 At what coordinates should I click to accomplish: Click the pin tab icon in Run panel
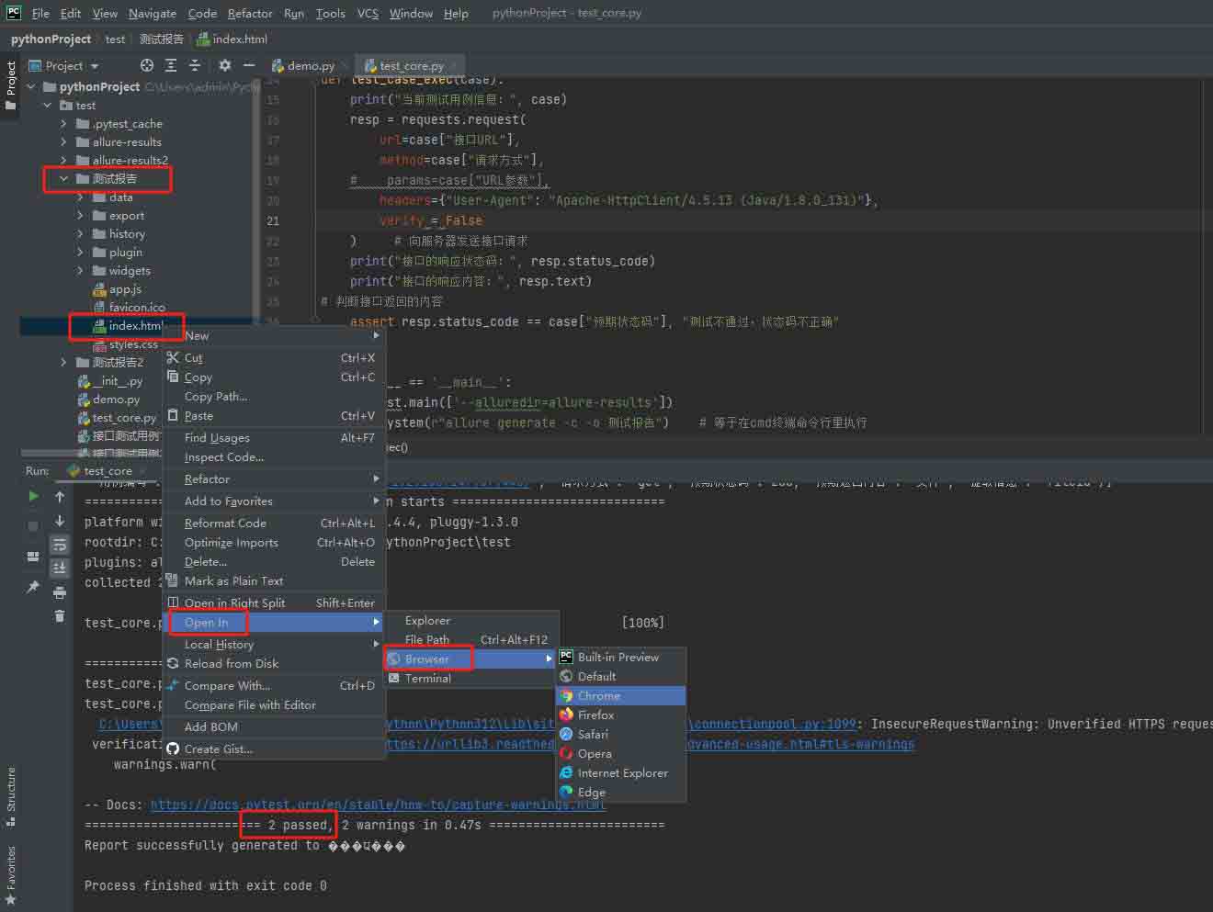[33, 586]
